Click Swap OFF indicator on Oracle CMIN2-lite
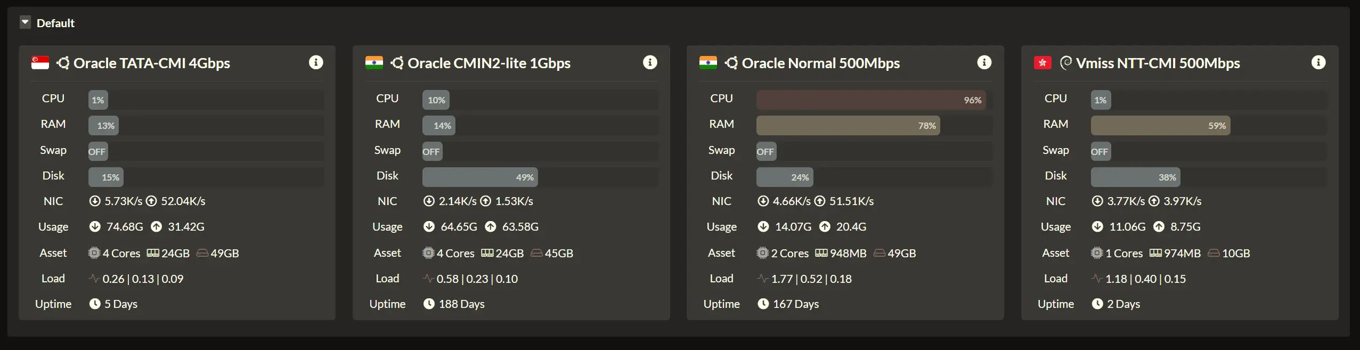The image size is (1360, 350). click(432, 151)
